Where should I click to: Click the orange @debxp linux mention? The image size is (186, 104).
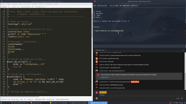(x=135, y=82)
